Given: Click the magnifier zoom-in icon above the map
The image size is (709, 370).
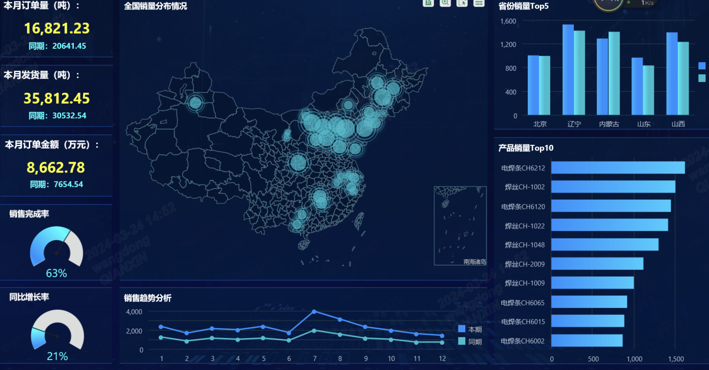Looking at the screenshot, I should [445, 3].
